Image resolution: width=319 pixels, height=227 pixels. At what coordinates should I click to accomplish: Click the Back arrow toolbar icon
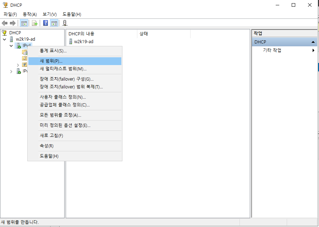coord(5,23)
